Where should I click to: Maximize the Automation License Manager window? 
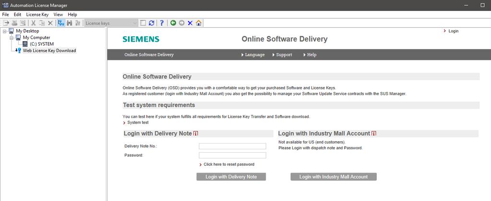click(x=482, y=5)
